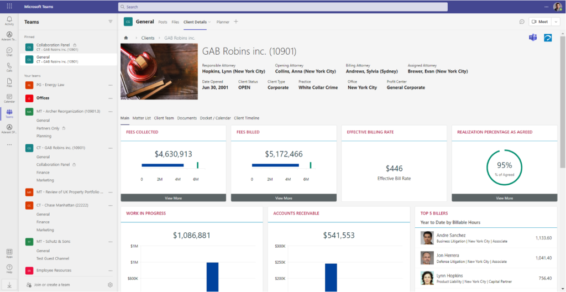Expand the Meet button dropdown arrow

point(555,22)
